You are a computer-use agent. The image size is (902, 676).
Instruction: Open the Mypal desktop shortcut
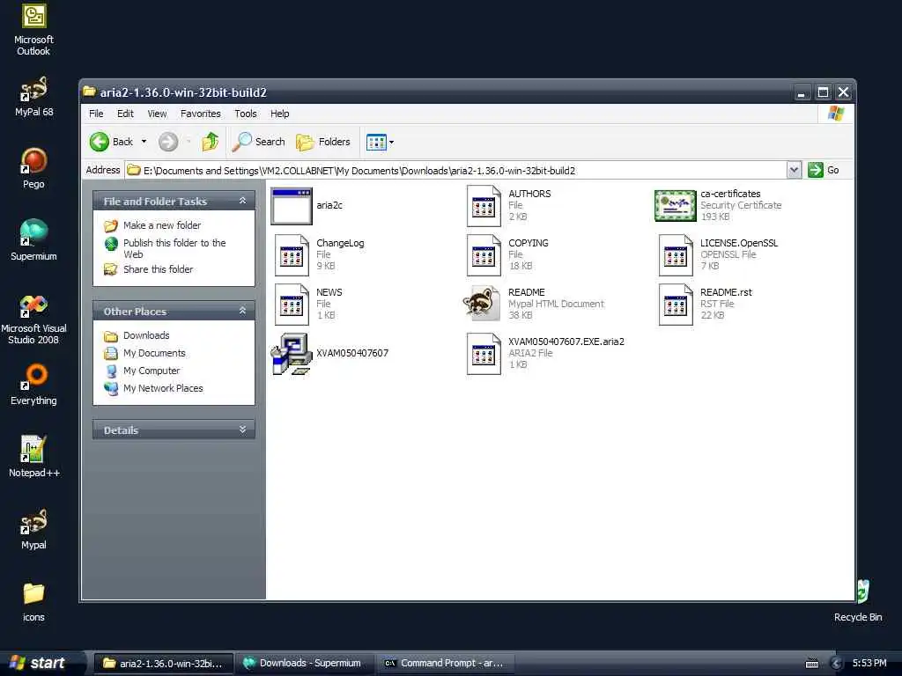click(x=33, y=529)
